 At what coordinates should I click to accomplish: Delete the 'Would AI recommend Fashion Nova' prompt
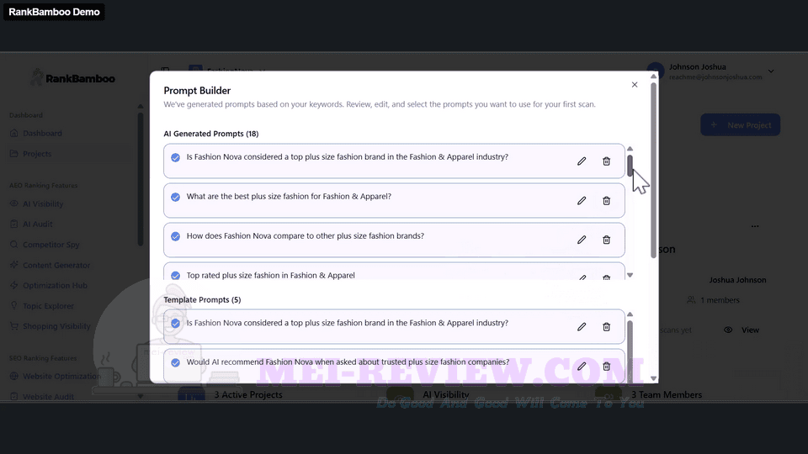point(607,367)
